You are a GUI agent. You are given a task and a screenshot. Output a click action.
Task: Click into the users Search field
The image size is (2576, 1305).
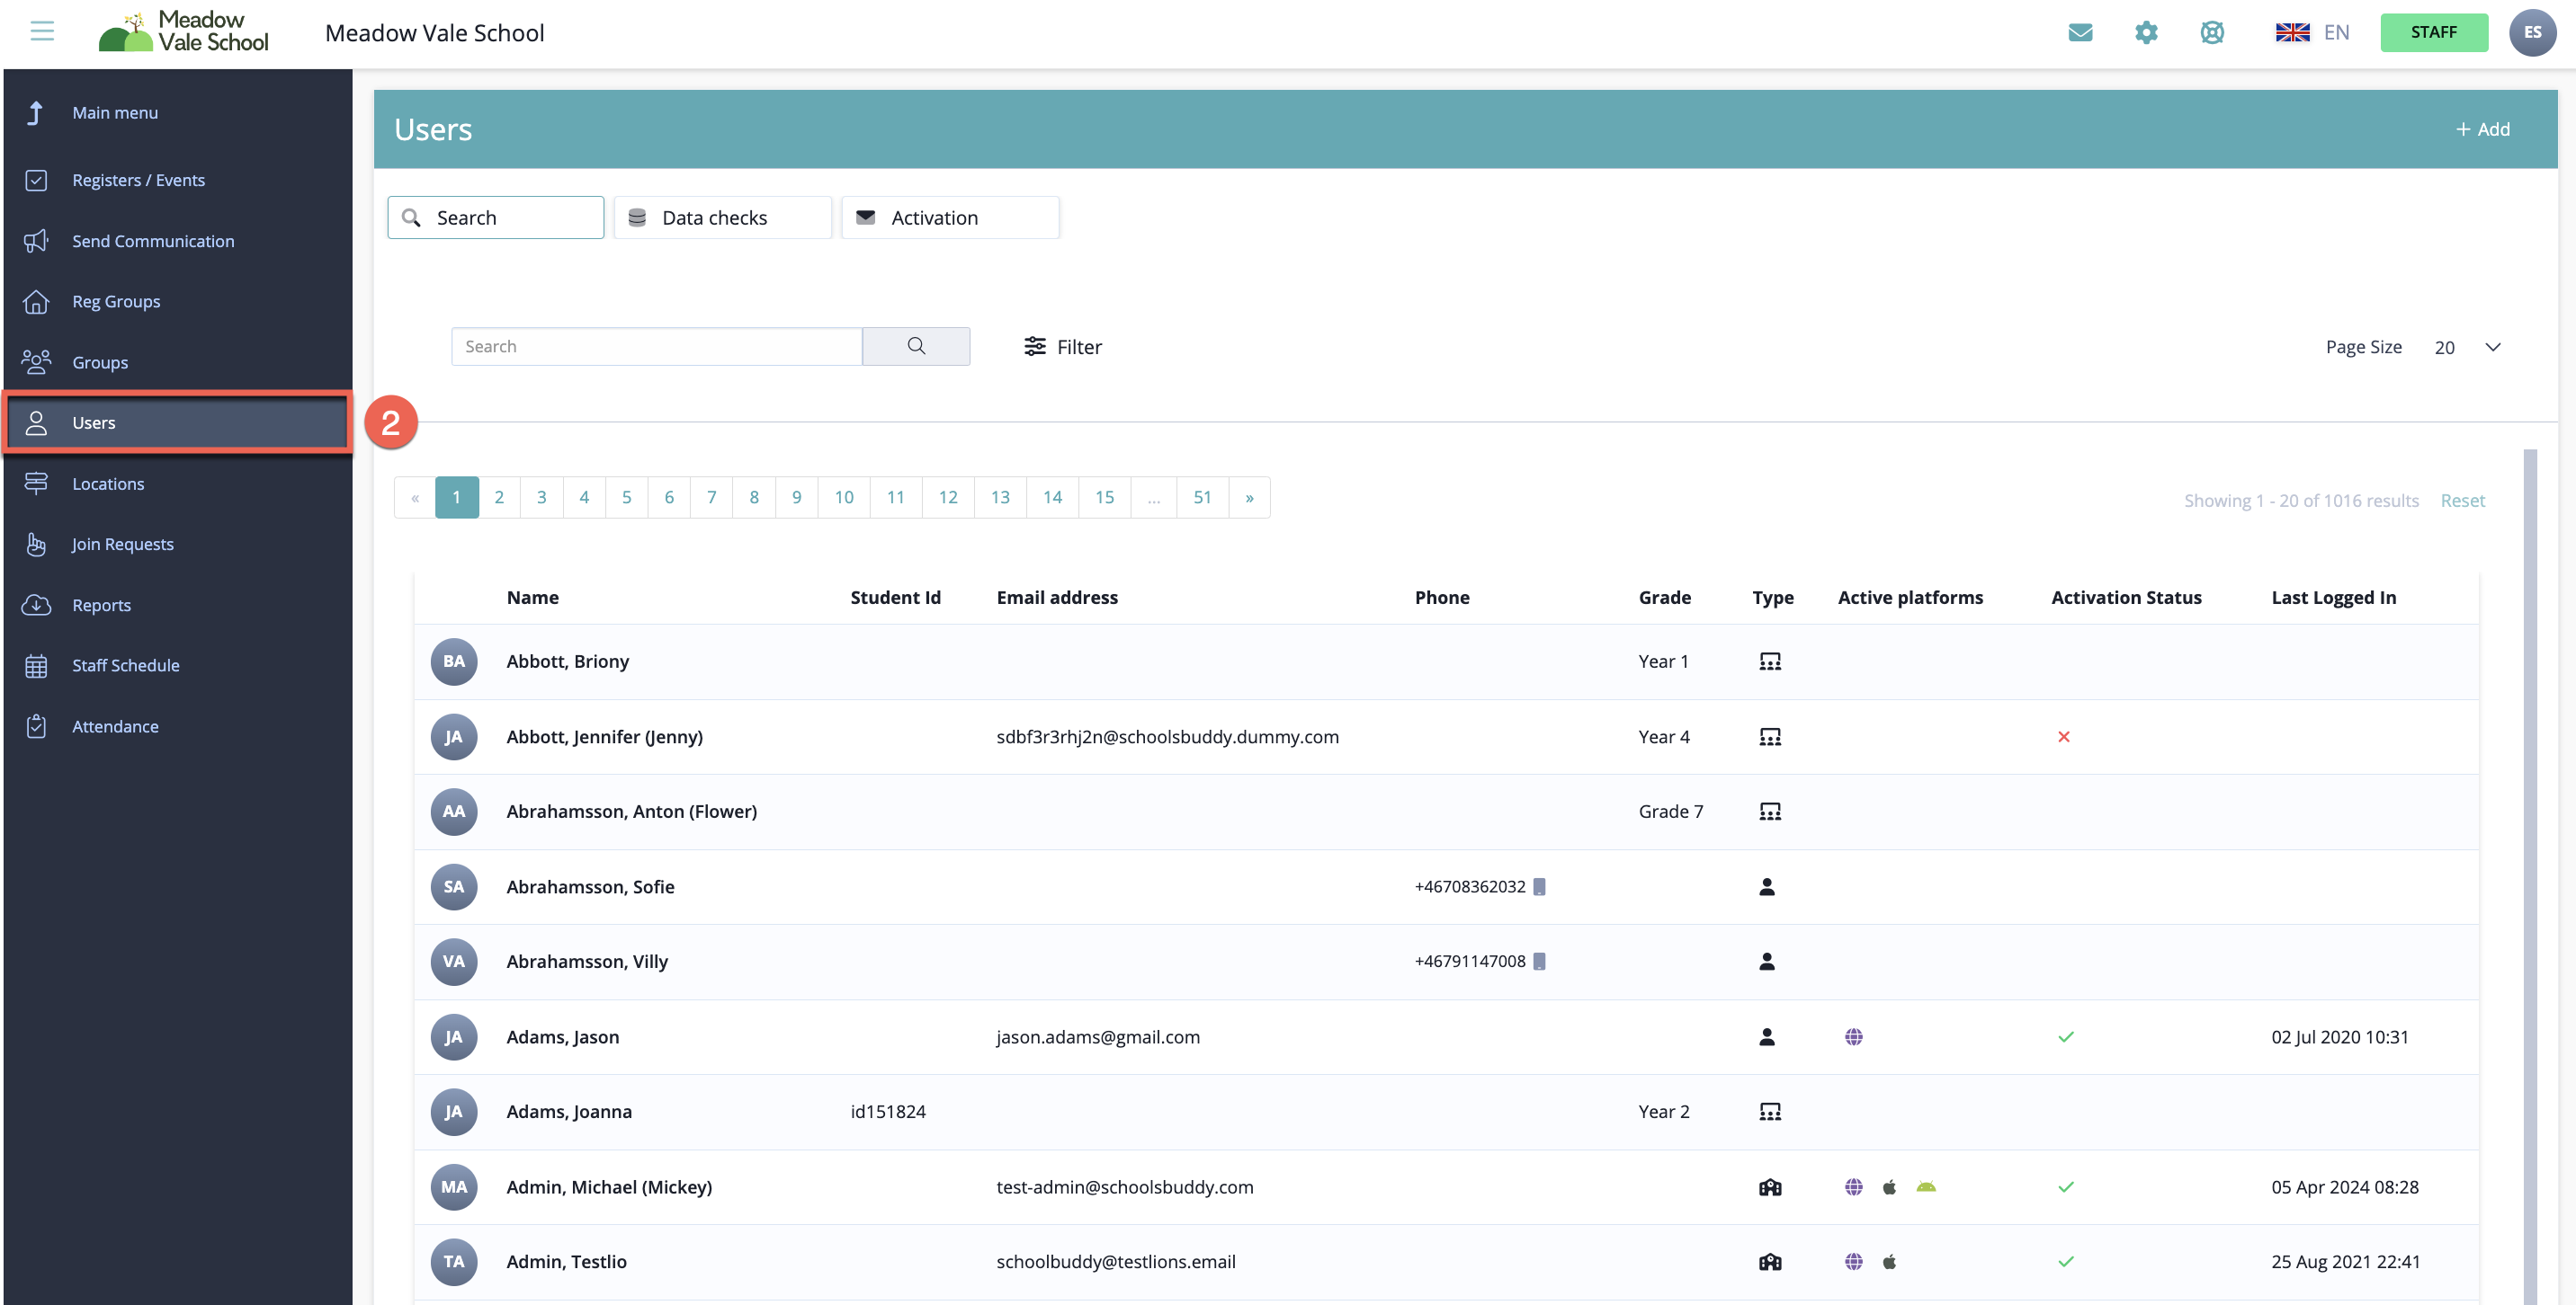pos(656,346)
